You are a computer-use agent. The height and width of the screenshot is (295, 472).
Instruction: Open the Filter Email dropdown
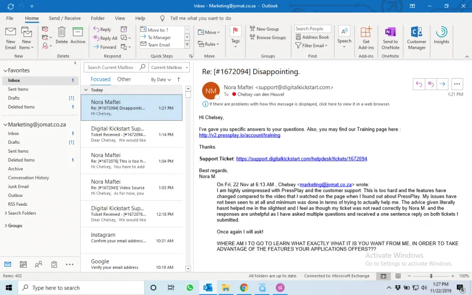pos(311,46)
